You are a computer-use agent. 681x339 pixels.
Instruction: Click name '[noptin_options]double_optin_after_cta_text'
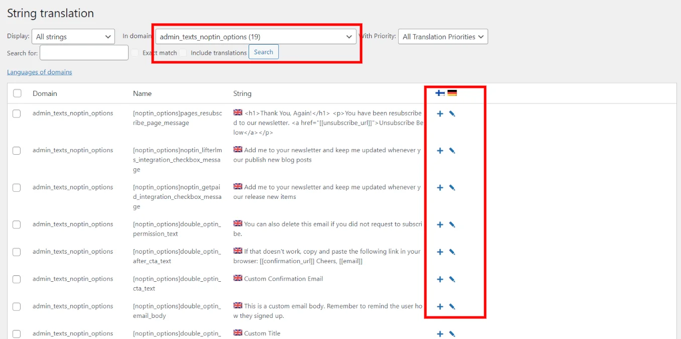(177, 256)
